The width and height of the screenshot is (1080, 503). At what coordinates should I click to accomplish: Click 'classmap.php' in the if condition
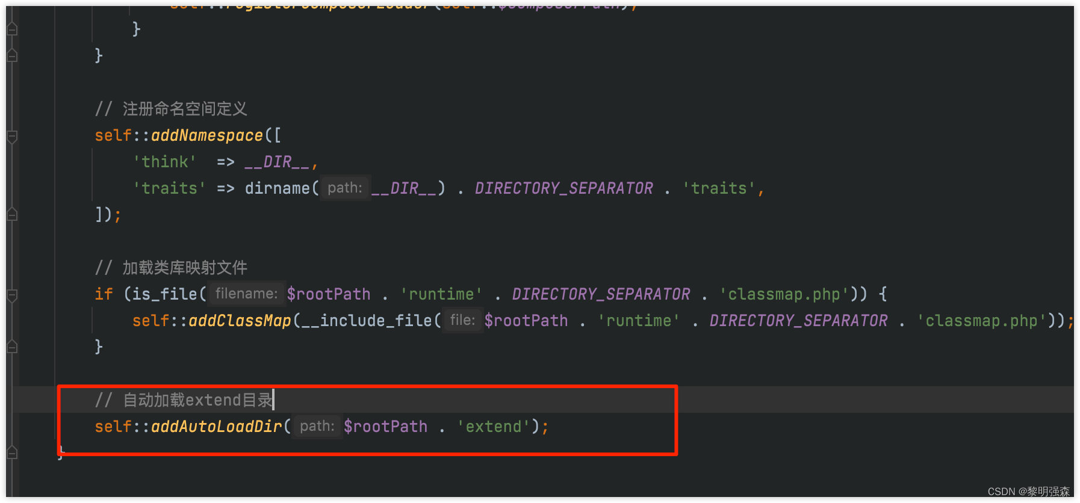point(784,294)
